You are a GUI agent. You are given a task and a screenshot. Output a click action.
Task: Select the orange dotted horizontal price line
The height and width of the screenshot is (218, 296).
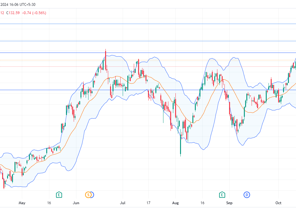coord(148,60)
